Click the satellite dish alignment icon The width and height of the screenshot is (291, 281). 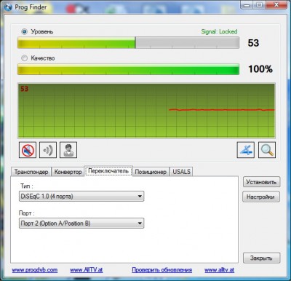pos(246,150)
